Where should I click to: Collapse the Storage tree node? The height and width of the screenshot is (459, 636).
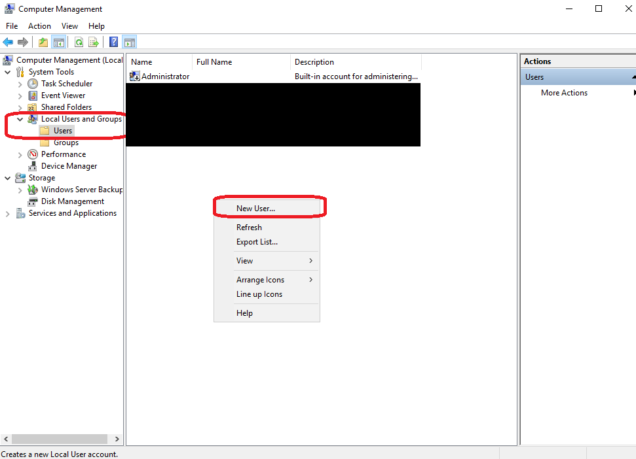coord(8,178)
